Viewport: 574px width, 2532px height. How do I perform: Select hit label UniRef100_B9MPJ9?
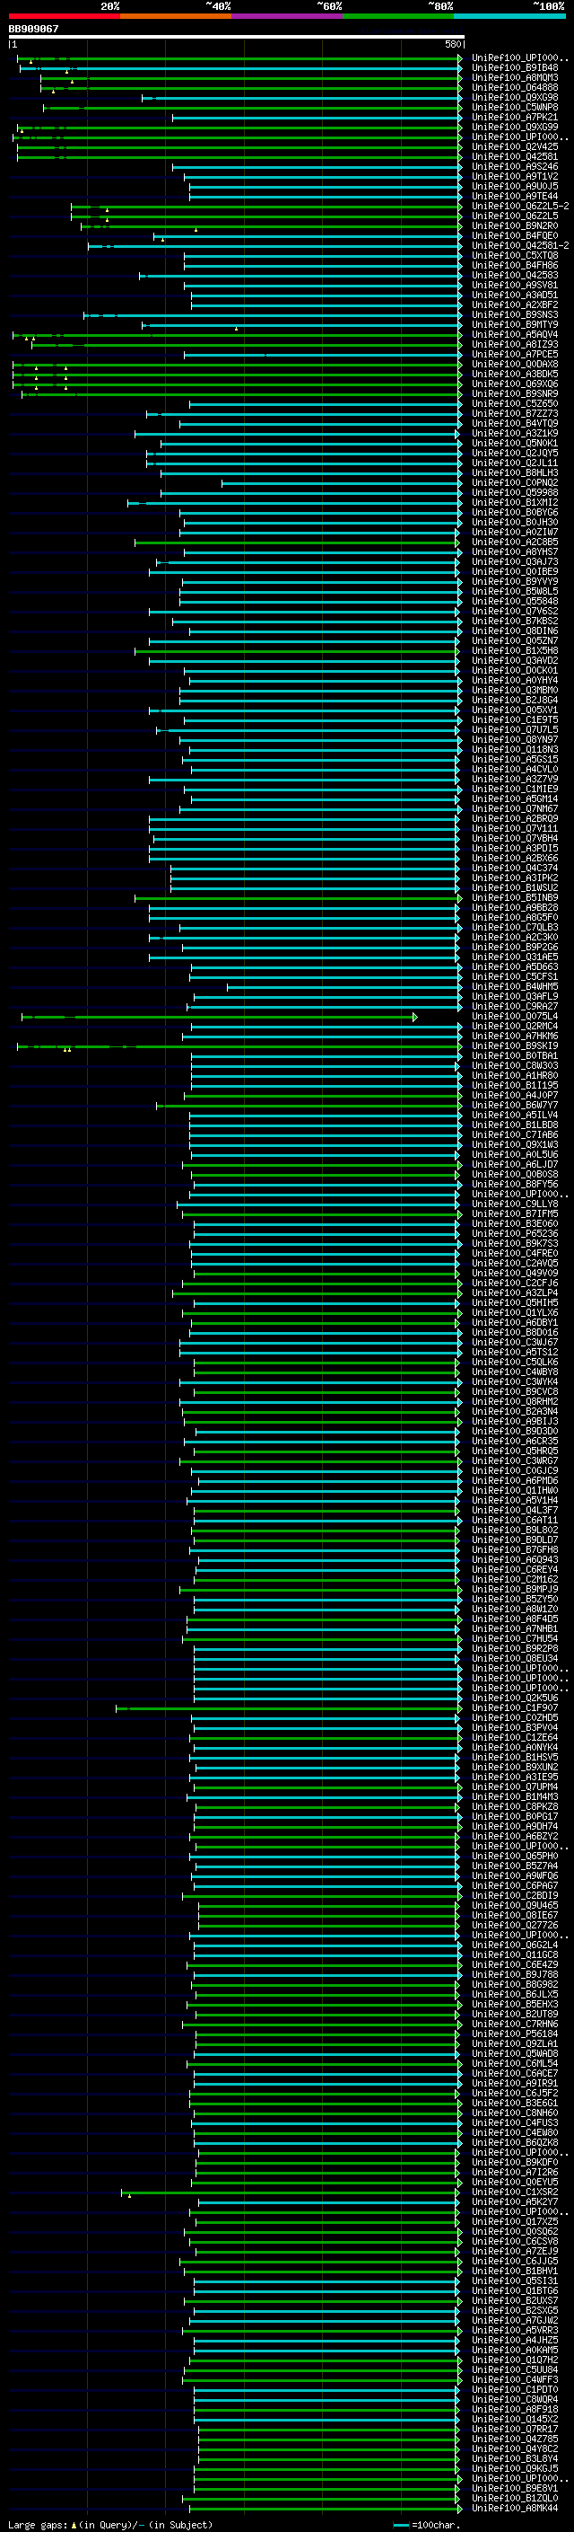514,1590
